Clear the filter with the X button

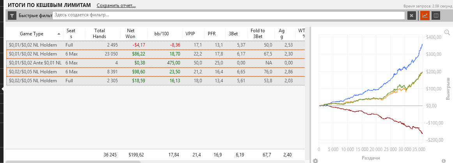(x=411, y=16)
